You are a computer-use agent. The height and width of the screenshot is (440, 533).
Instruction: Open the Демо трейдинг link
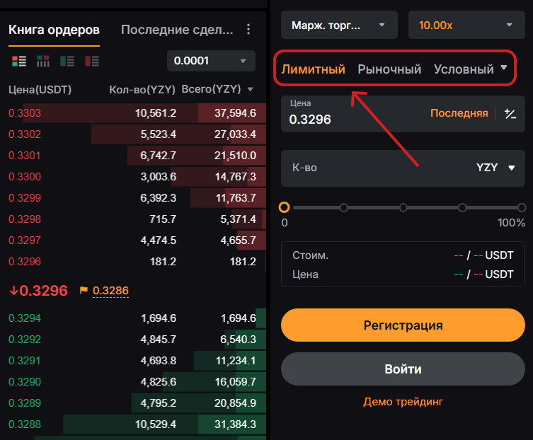point(403,402)
